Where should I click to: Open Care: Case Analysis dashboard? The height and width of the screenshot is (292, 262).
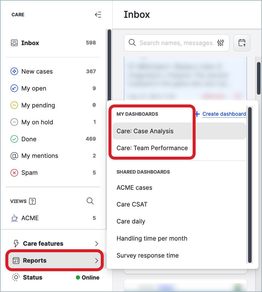click(145, 131)
